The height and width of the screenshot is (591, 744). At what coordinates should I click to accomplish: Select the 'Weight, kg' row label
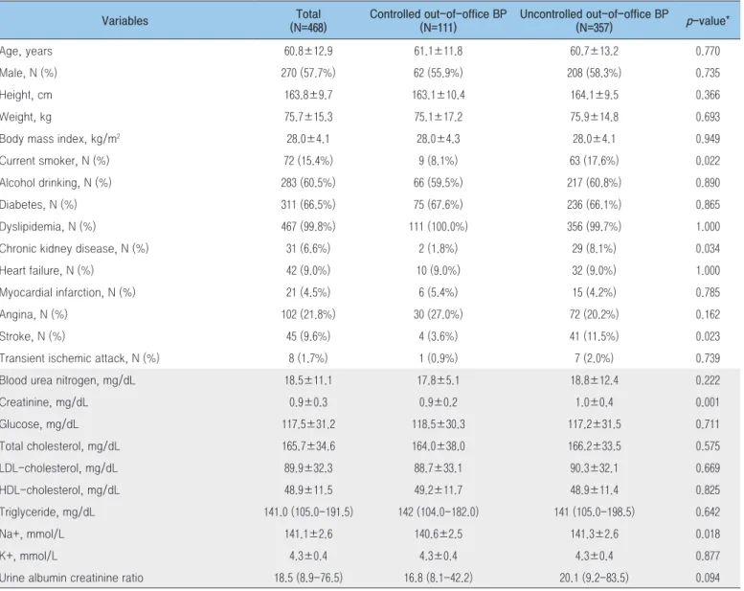pos(26,117)
